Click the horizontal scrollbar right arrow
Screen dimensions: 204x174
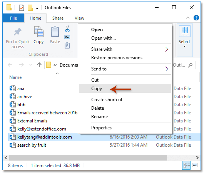197,157
